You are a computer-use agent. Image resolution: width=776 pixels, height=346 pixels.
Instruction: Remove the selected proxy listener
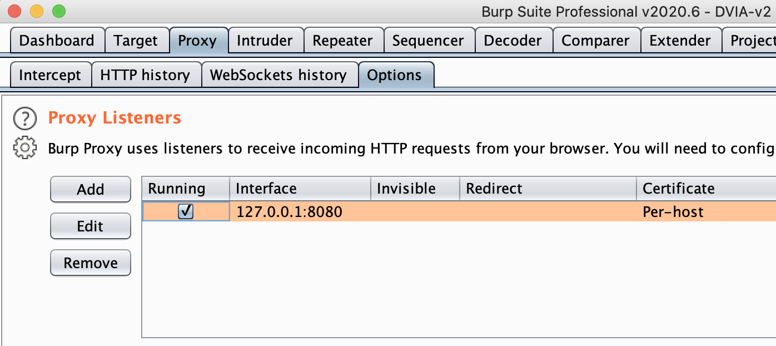[x=91, y=263]
